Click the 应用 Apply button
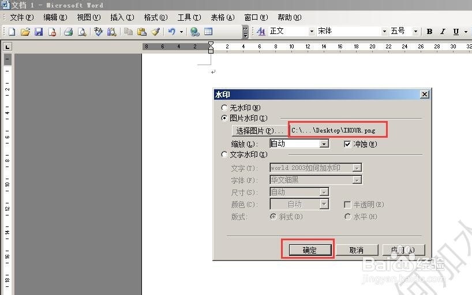Screen dimensions: 472x295 click(x=403, y=250)
